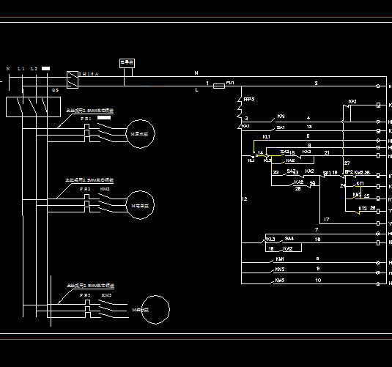Select the motor circle fed by FR3
Image resolution: width=392 pixels, height=367 pixels.
(x=155, y=310)
